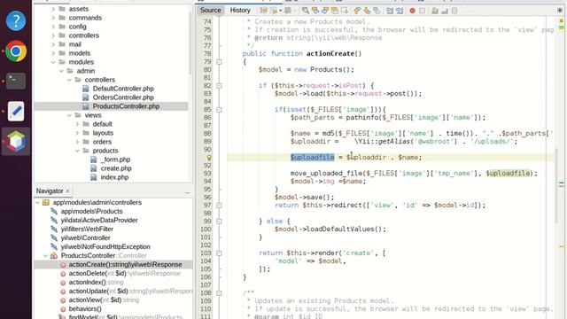Click the last icon in editor toolbar
The height and width of the screenshot is (319, 567).
454,11
